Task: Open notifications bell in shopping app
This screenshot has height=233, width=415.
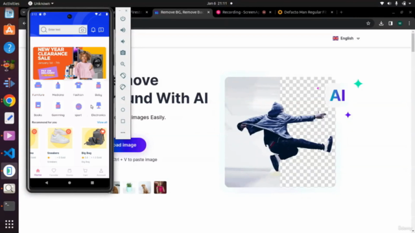Action: click(x=93, y=30)
